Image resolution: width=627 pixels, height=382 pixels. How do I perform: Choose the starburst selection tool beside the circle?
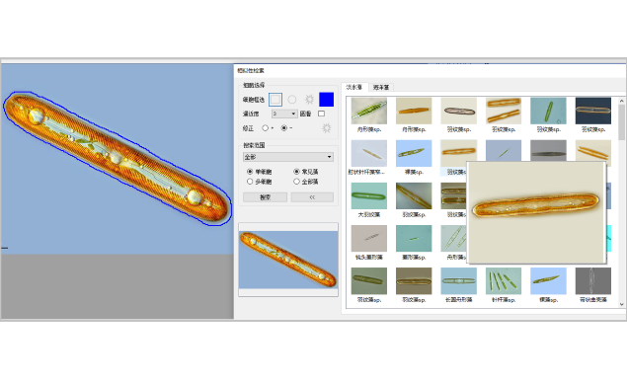309,99
